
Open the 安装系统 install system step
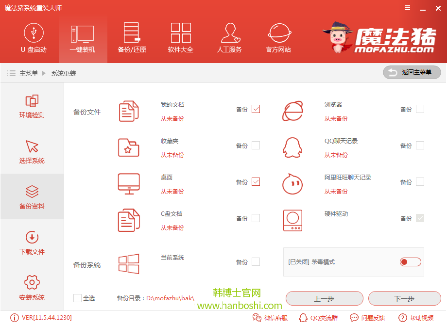click(31, 287)
